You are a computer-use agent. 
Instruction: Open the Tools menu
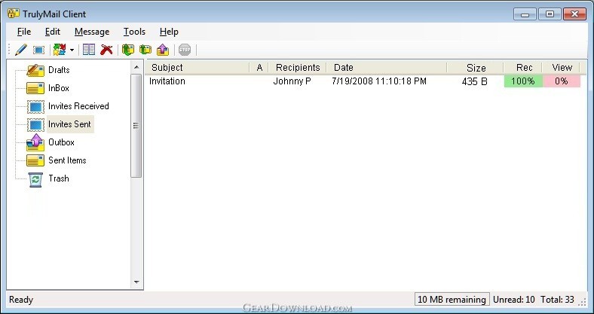(134, 32)
